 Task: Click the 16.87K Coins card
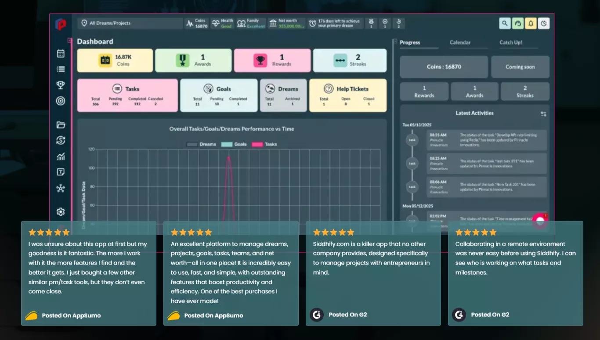115,61
